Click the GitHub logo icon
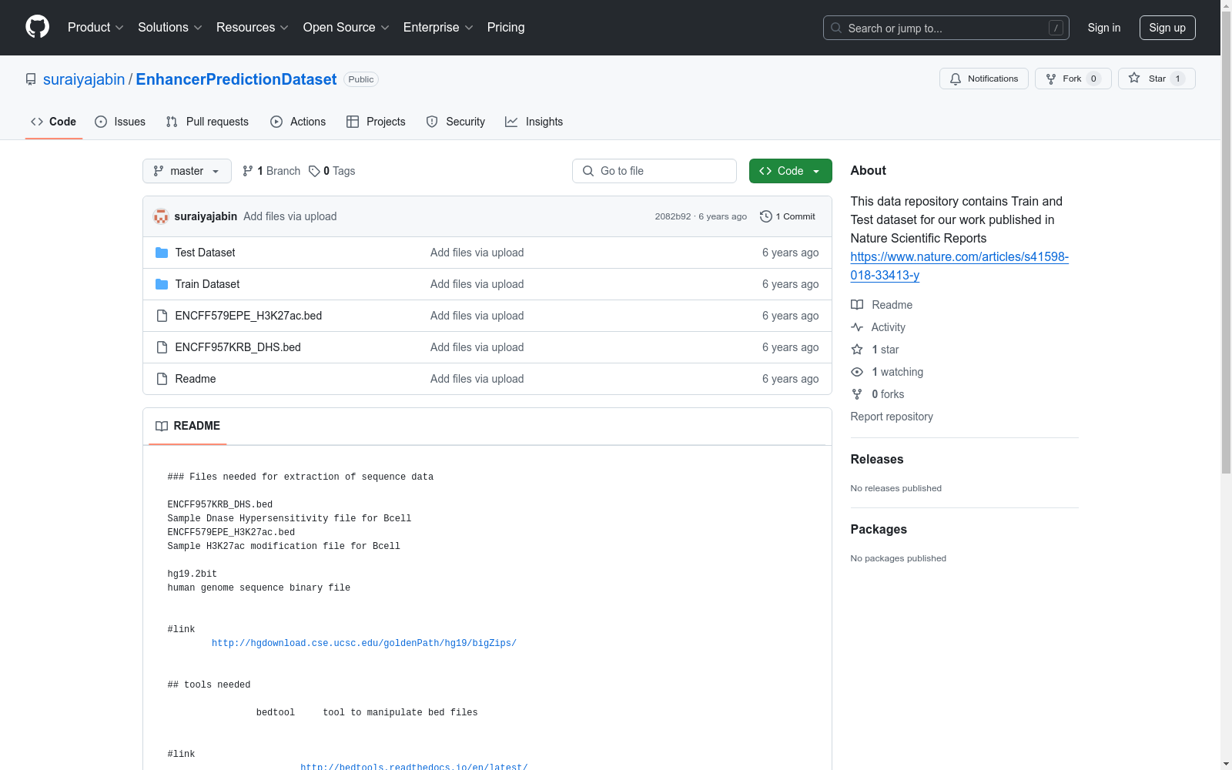Image resolution: width=1232 pixels, height=770 pixels. [37, 27]
